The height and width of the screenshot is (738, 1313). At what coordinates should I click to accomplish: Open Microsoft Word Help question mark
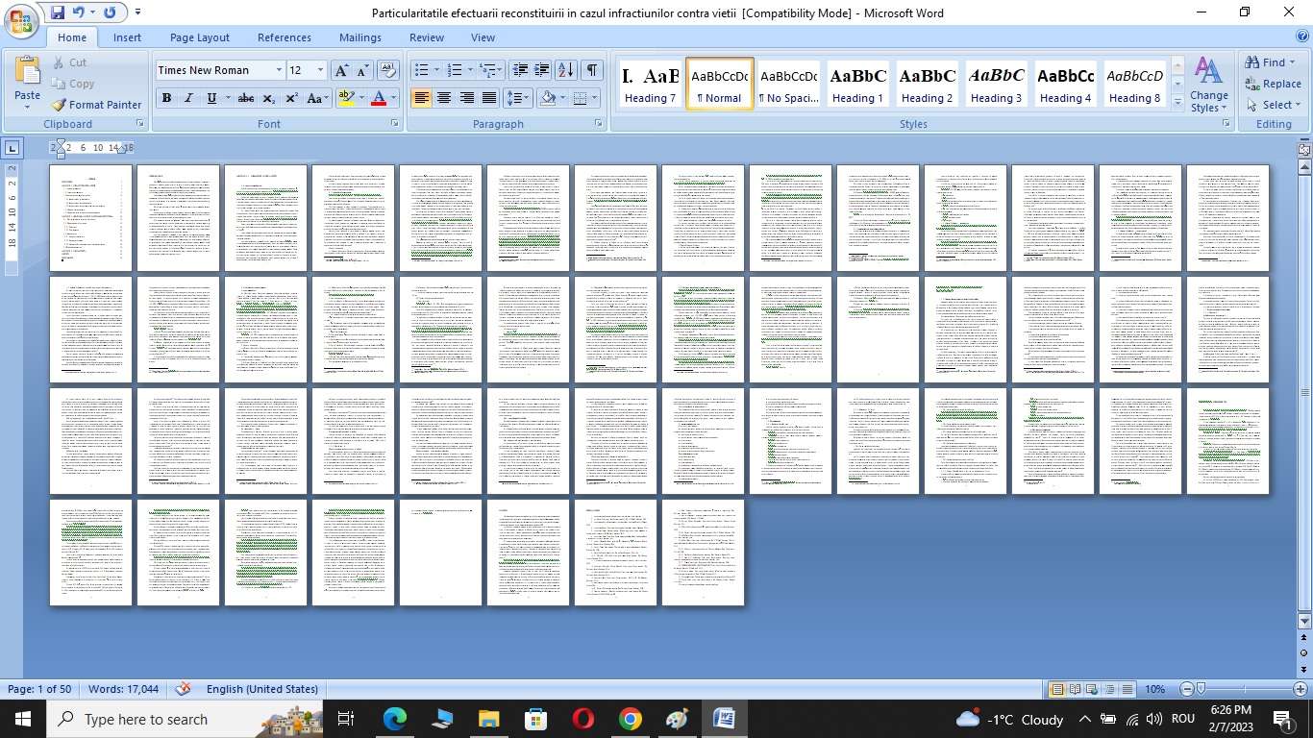click(x=1302, y=37)
